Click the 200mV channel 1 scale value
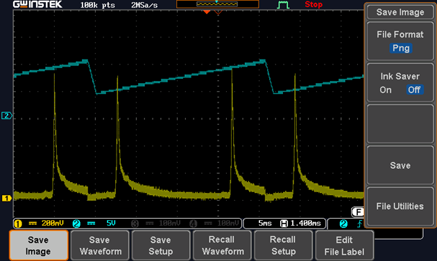Viewport: 437px width, 261px height. point(53,223)
